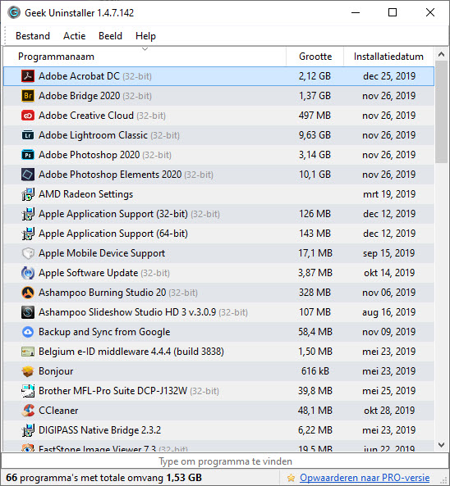
Task: Select the AMD Radeon Settings entry
Action: pos(85,194)
